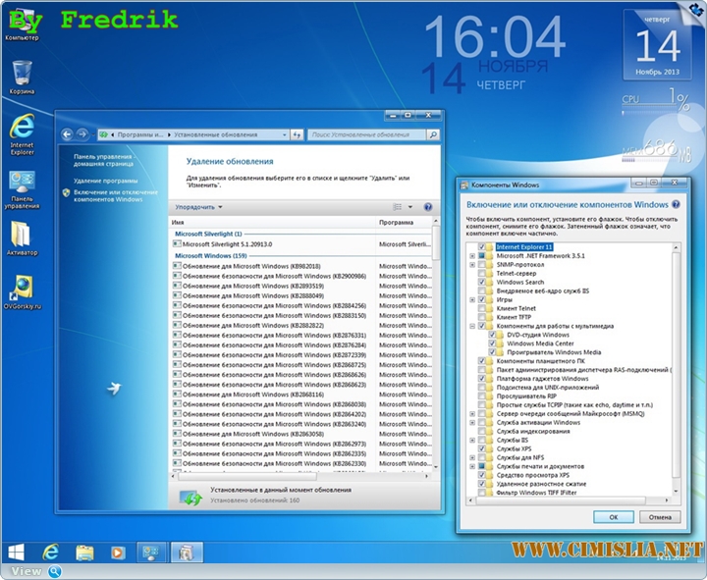Click the Установленные обновления breadcrumb
707x580 pixels.
(215, 134)
